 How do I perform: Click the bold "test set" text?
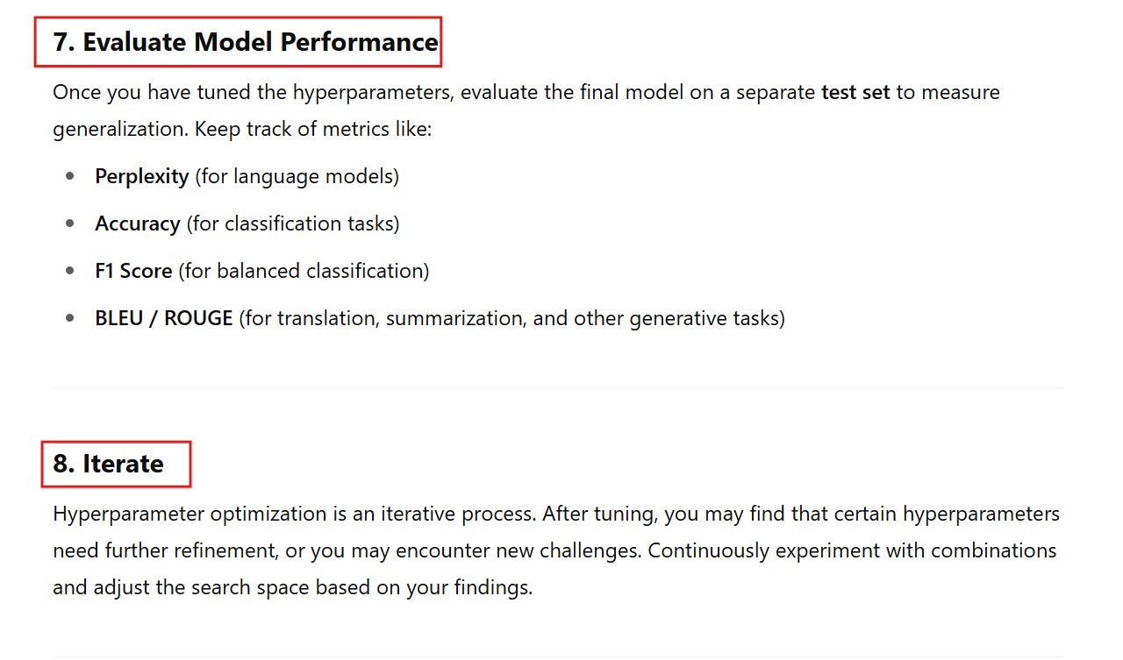pos(855,92)
